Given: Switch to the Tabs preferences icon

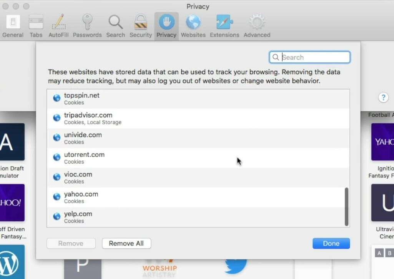Looking at the screenshot, I should 36,26.
